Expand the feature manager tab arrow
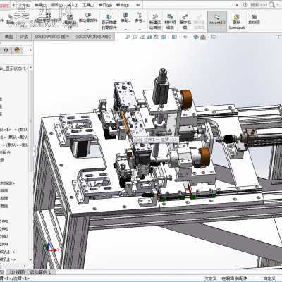The image size is (282, 282). (x=30, y=50)
